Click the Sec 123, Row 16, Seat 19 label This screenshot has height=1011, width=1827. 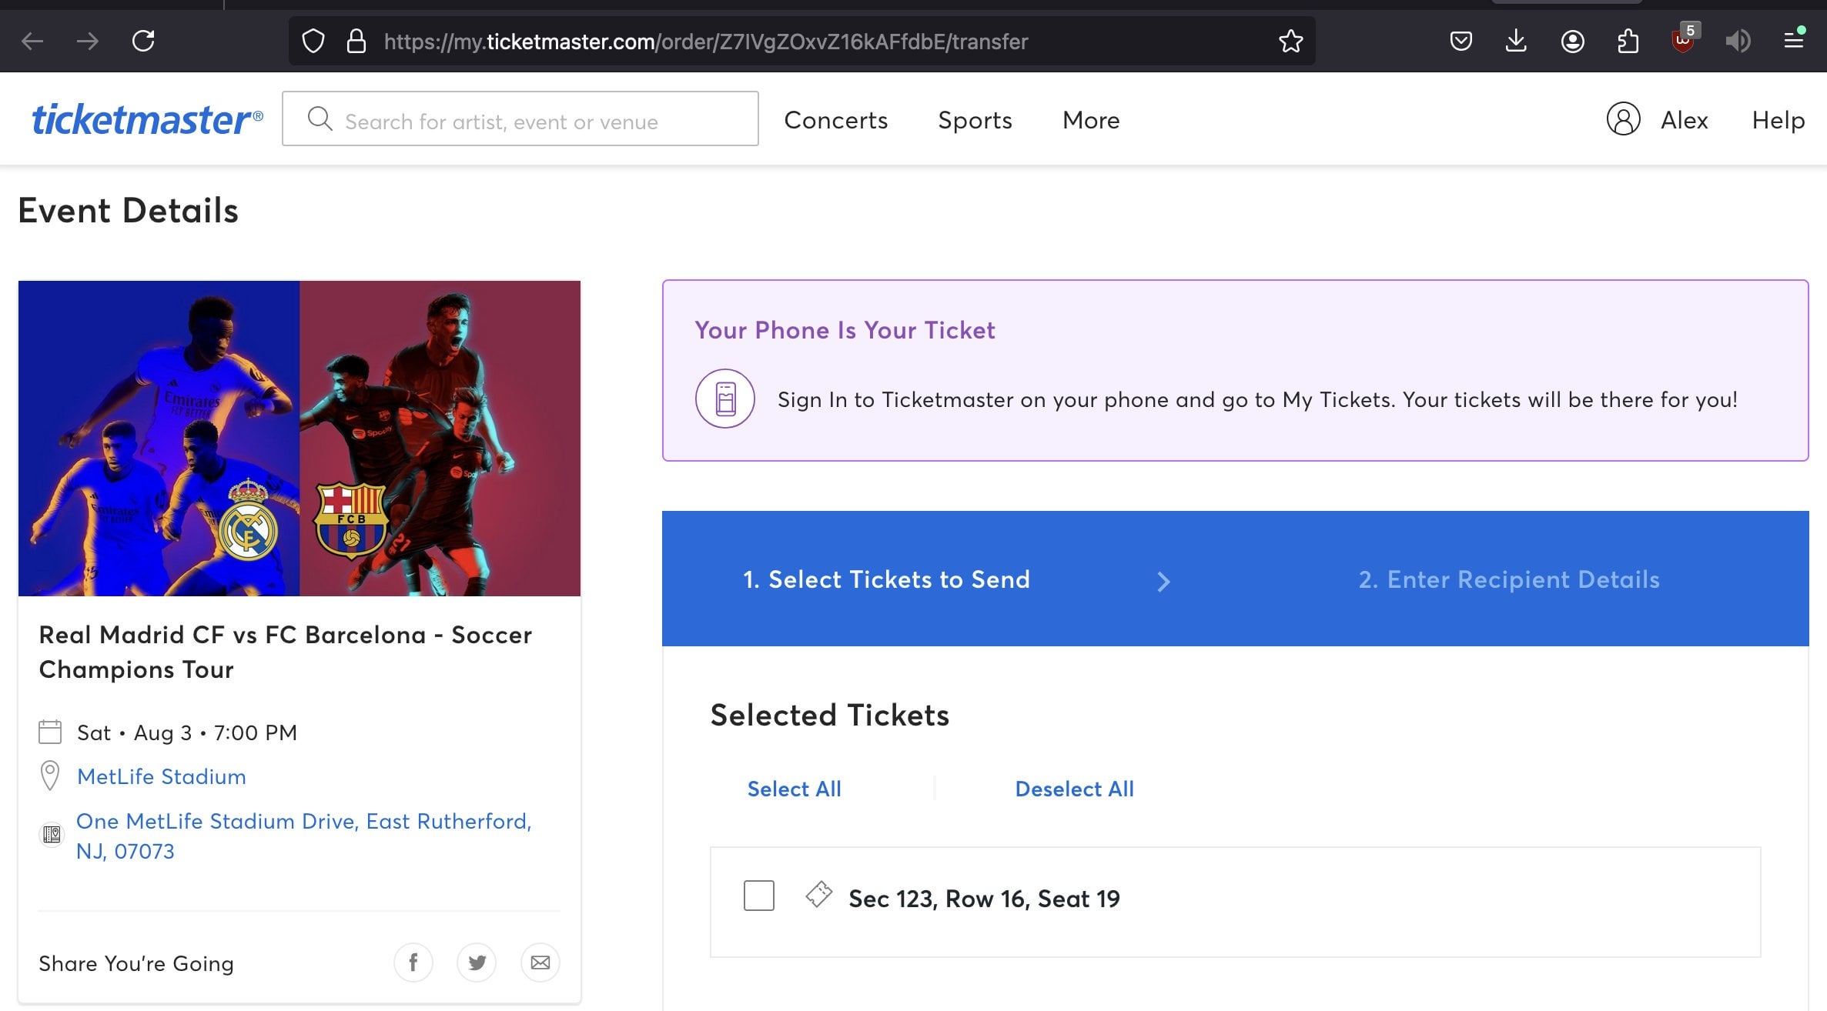pyautogui.click(x=984, y=898)
